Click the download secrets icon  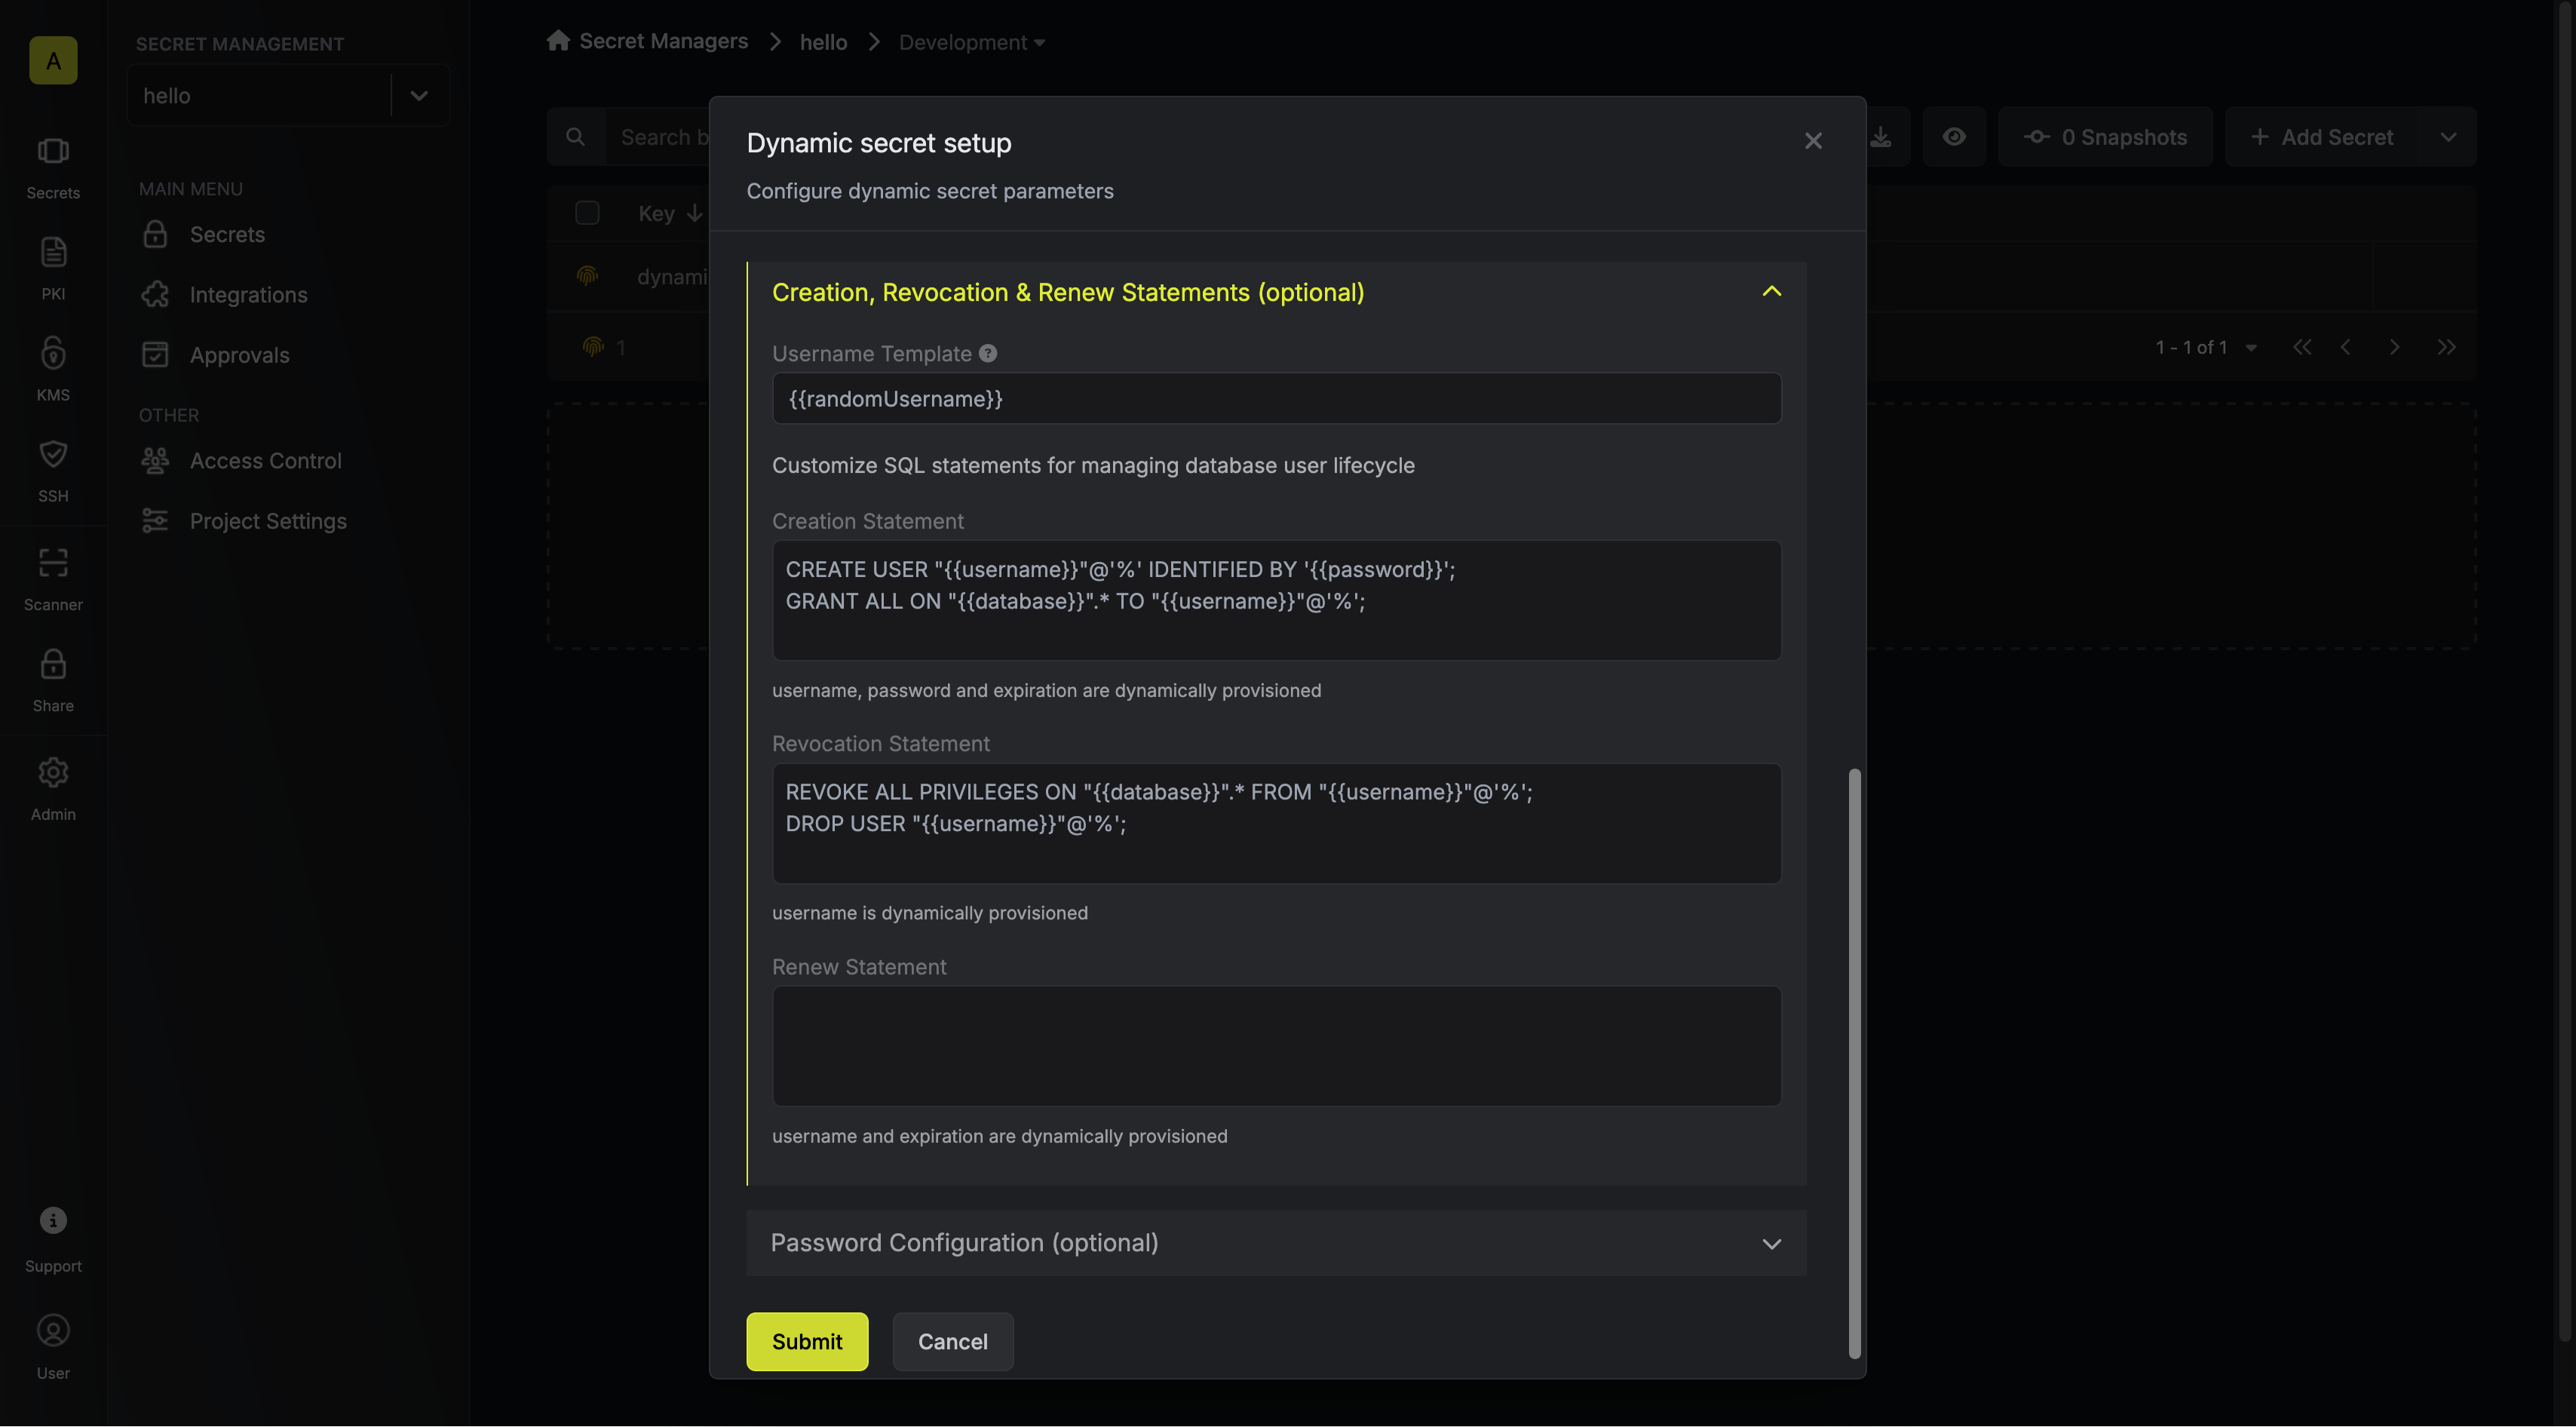[1881, 136]
